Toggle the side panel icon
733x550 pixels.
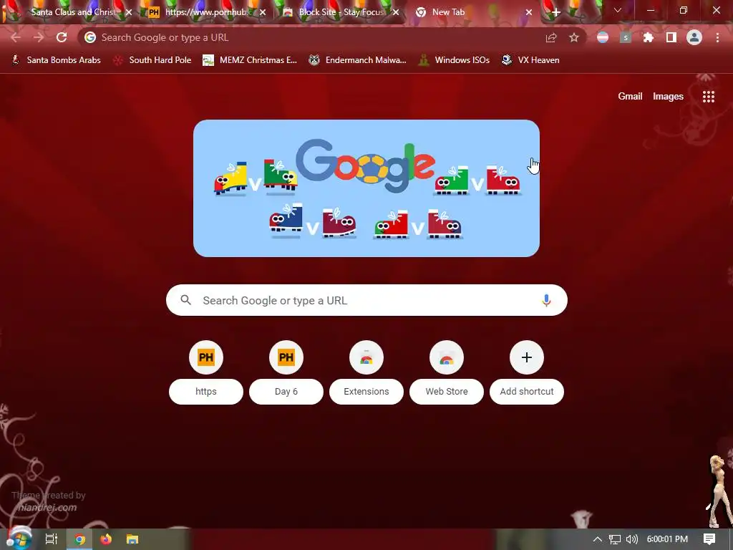pyautogui.click(x=671, y=37)
